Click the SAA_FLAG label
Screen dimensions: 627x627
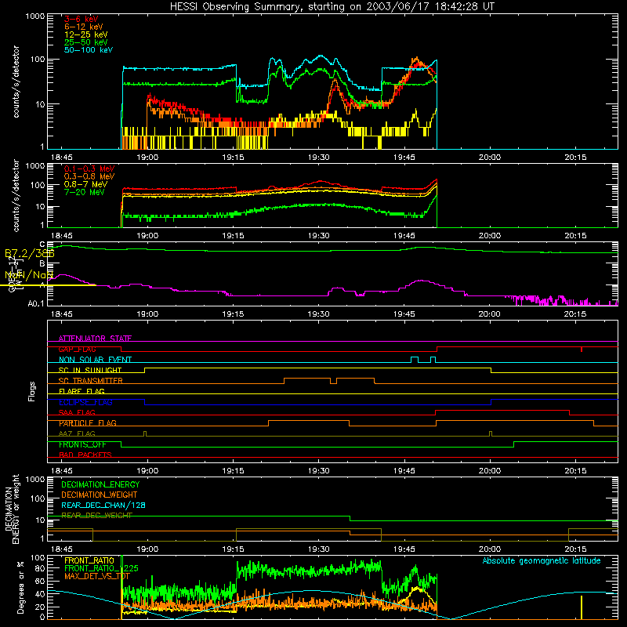point(77,412)
